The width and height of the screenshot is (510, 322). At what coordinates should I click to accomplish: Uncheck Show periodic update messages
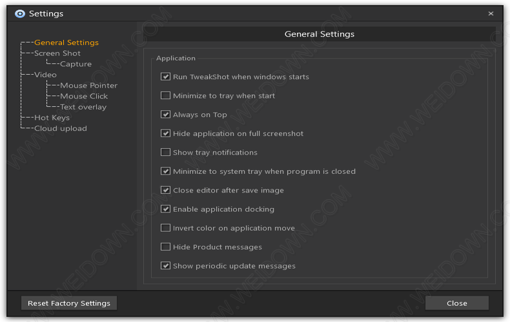[x=165, y=265]
